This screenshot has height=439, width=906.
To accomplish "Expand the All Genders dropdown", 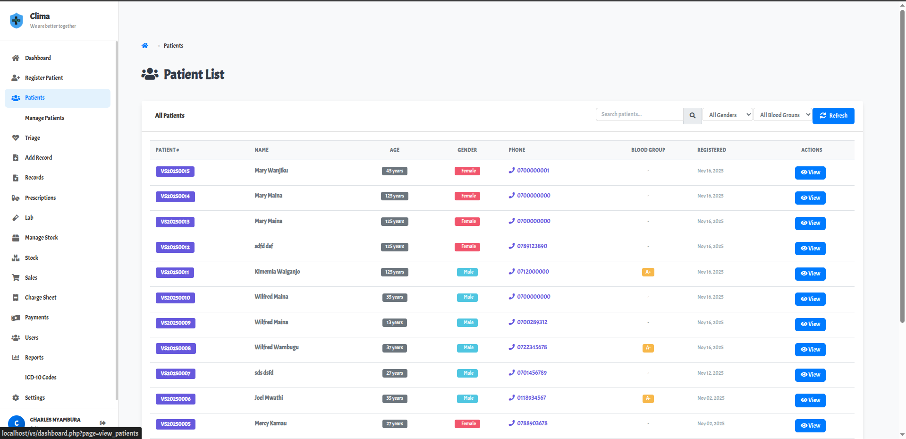I will 727,115.
